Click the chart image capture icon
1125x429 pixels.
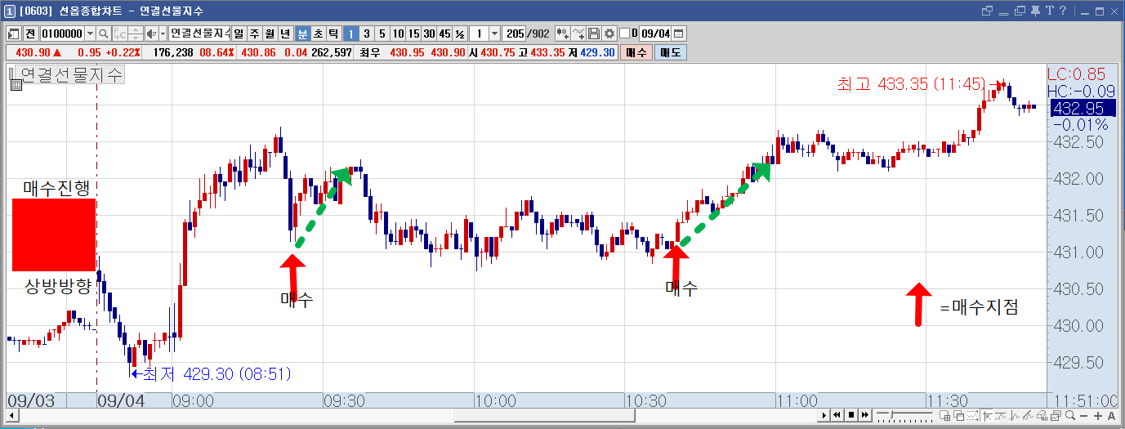1056,415
